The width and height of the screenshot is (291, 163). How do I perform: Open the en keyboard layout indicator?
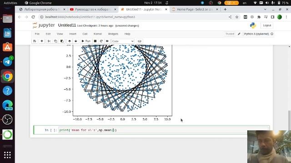click(245, 3)
